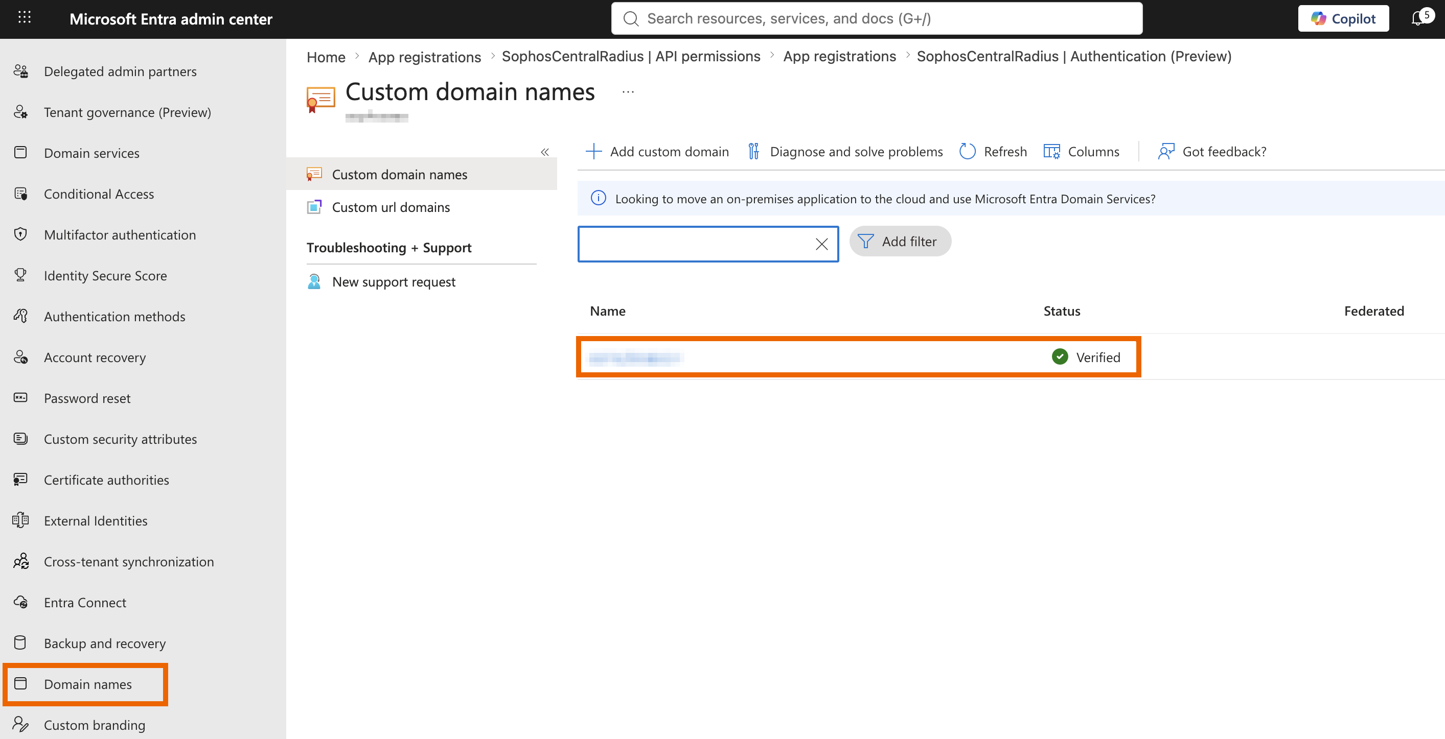Open Conditional Access

click(x=99, y=194)
